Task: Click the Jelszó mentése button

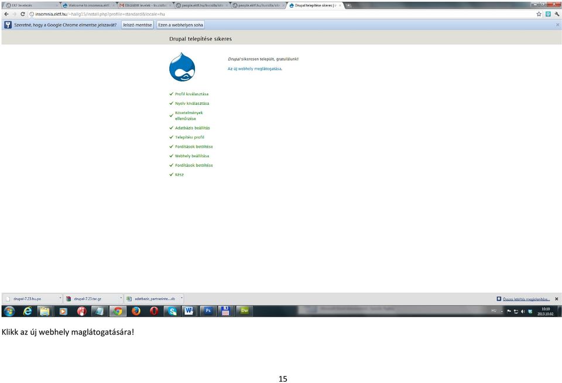Action: tap(137, 25)
